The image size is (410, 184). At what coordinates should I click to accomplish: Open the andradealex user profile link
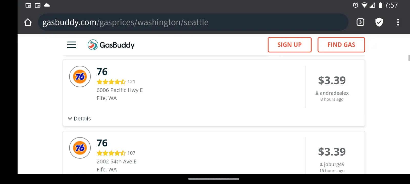tap(334, 93)
